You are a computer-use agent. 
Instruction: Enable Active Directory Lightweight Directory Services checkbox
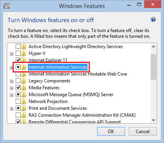pyautogui.click(x=18, y=47)
